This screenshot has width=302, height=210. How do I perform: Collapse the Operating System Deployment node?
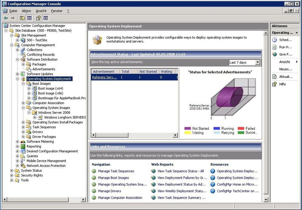pyautogui.click(x=17, y=79)
